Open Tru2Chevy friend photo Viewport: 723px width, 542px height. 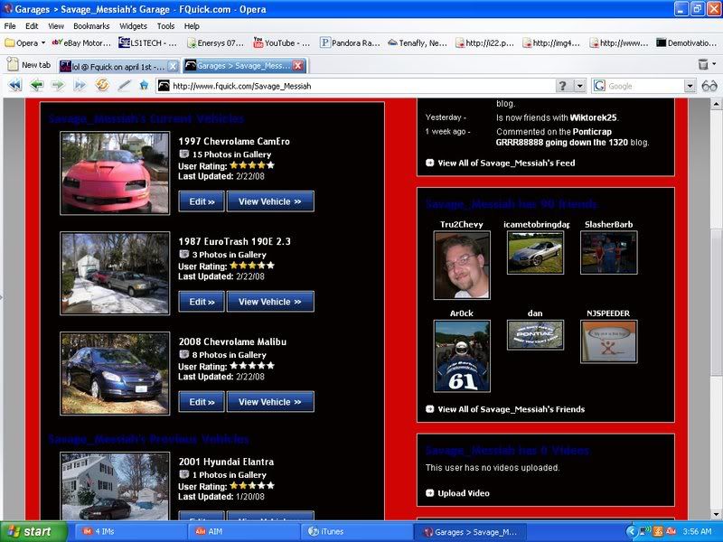(x=462, y=265)
